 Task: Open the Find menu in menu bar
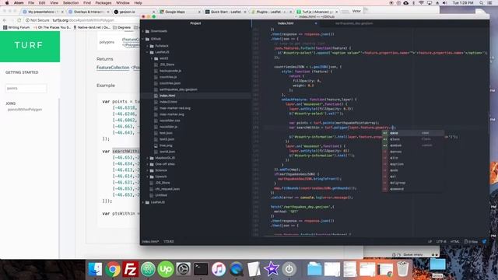click(87, 3)
